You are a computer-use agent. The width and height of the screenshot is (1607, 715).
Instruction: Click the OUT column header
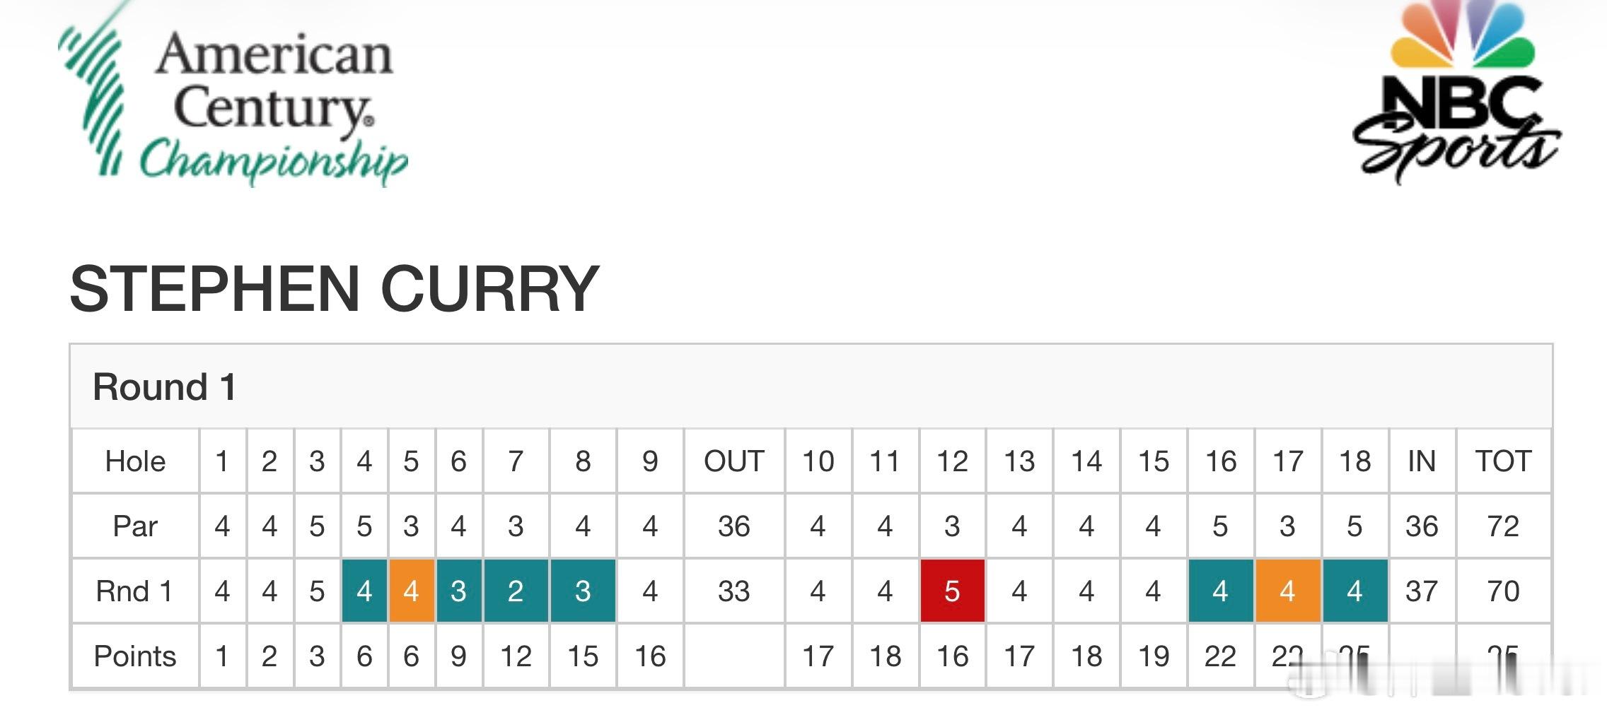(x=733, y=461)
